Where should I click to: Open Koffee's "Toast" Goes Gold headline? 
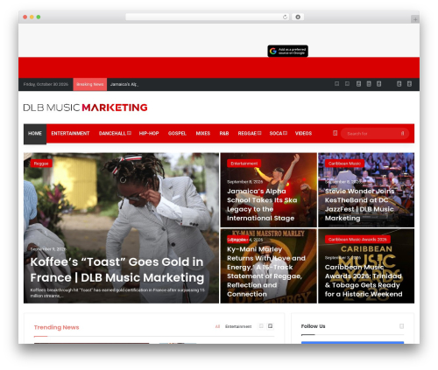pyautogui.click(x=117, y=269)
